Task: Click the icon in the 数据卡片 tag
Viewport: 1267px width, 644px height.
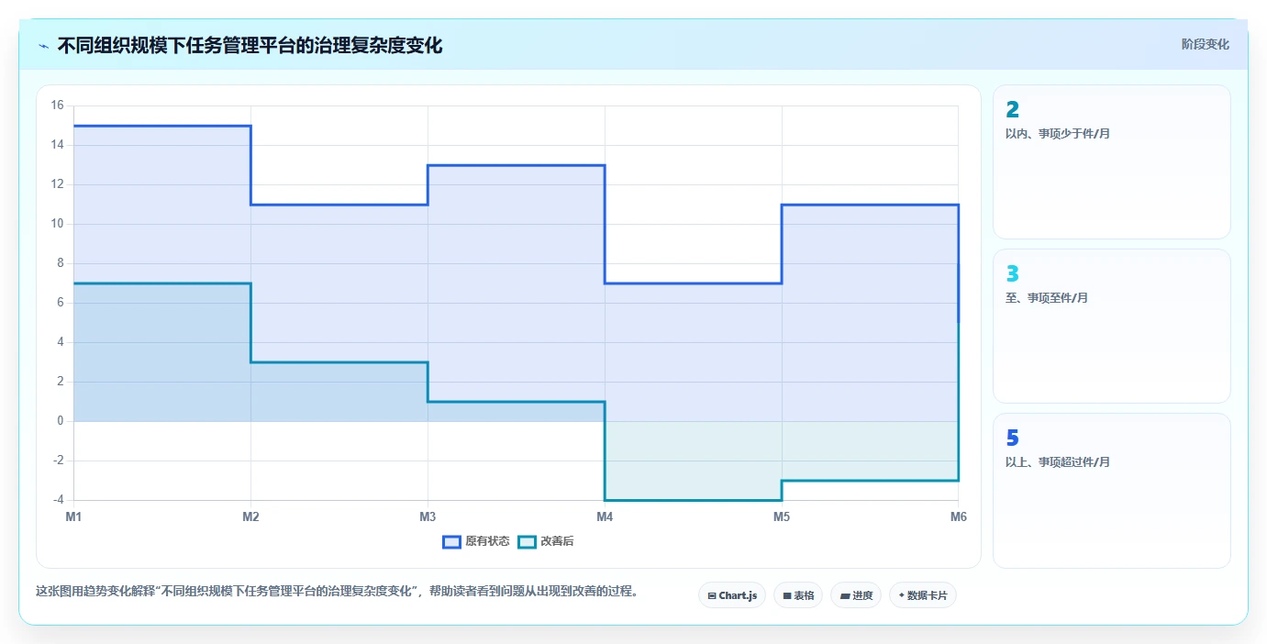Action: (902, 596)
